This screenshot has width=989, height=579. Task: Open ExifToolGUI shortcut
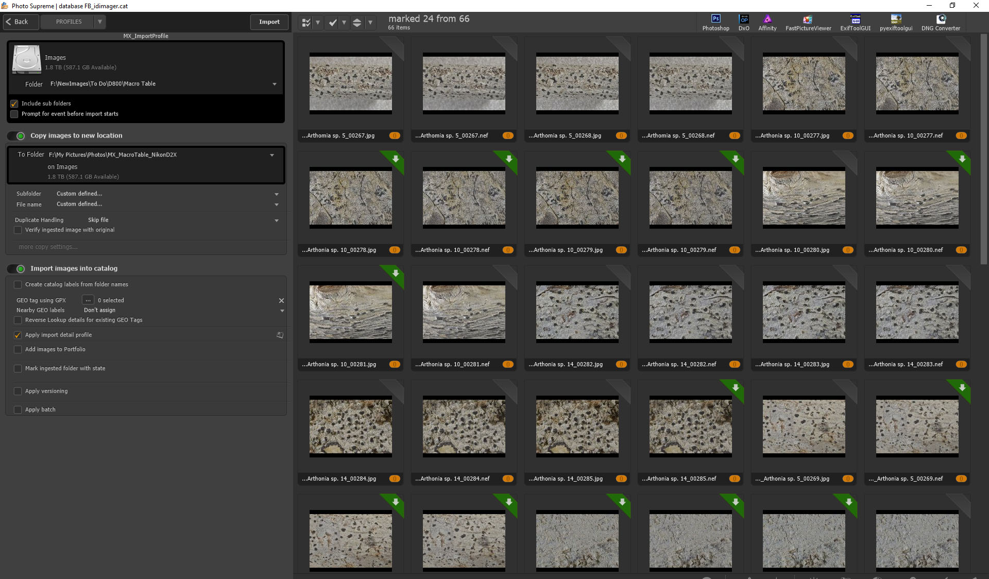(x=855, y=23)
